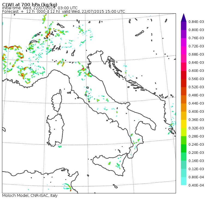207x199 pixels.
Task: Click the 0.84E-03 colorbar label
Action: point(196,22)
